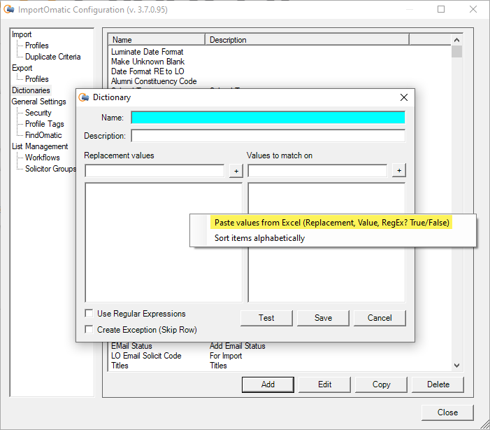Click the Add button below the list

pyautogui.click(x=268, y=384)
